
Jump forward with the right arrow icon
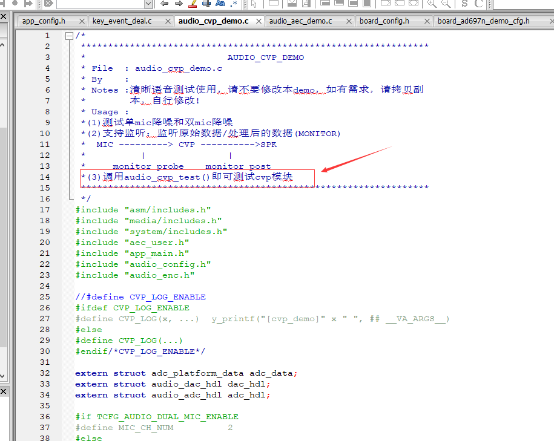click(x=179, y=4)
